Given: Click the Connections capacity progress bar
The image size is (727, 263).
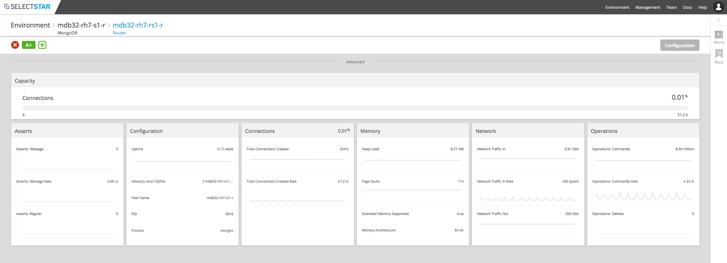Looking at the screenshot, I should (x=355, y=108).
